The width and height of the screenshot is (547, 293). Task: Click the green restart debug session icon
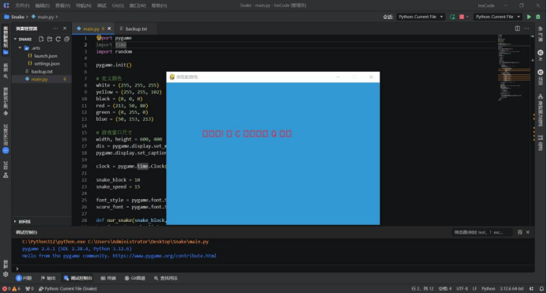452,17
